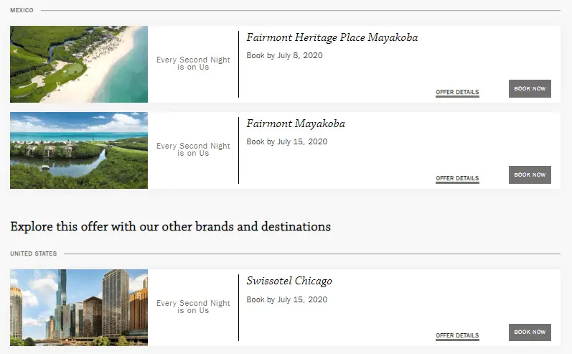Open Offer Details for Fairmont Heritage Place Mayakoba
Image resolution: width=572 pixels, height=354 pixels.
tap(457, 93)
